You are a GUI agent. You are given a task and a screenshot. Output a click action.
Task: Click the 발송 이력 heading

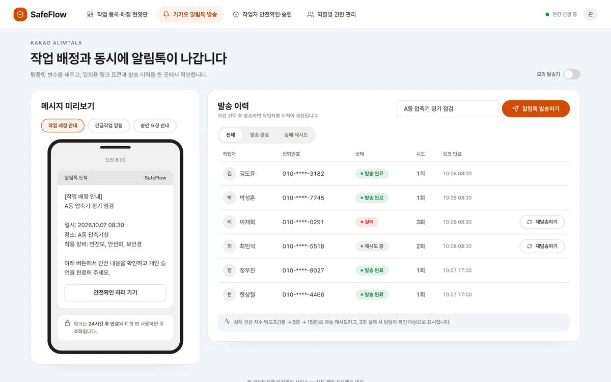[x=233, y=106]
